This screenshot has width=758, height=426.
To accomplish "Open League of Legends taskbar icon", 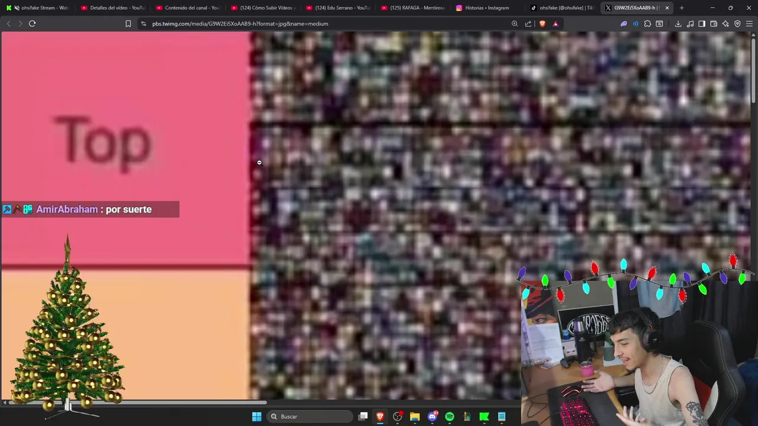I will pyautogui.click(x=467, y=417).
